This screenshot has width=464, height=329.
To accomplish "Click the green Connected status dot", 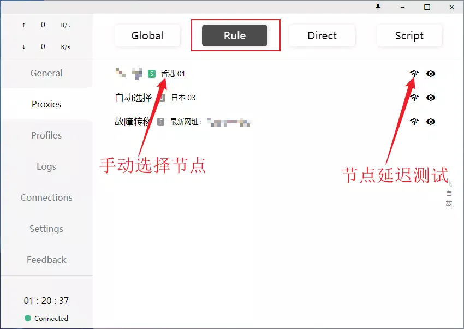I will [28, 318].
